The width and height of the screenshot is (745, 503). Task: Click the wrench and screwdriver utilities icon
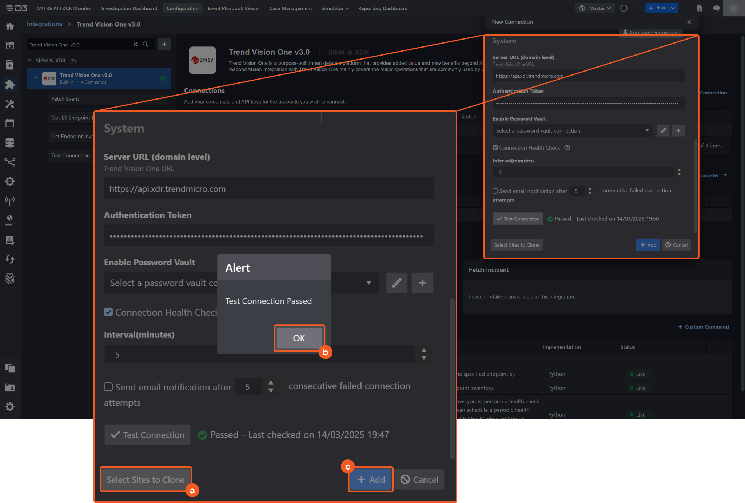(x=10, y=104)
